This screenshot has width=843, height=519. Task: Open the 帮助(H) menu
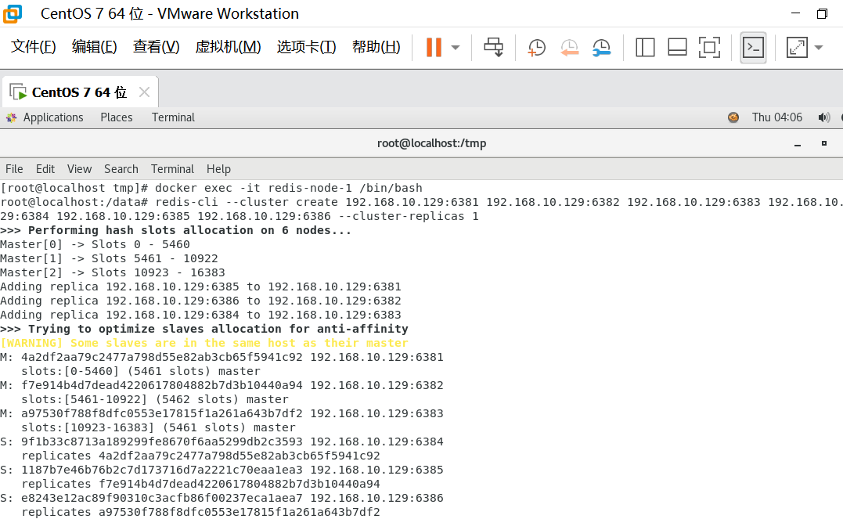point(376,47)
